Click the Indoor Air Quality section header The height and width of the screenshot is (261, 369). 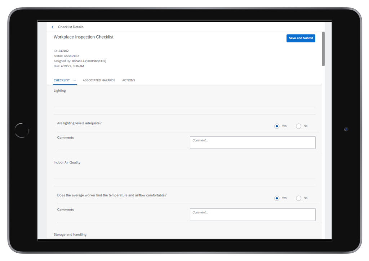[67, 162]
